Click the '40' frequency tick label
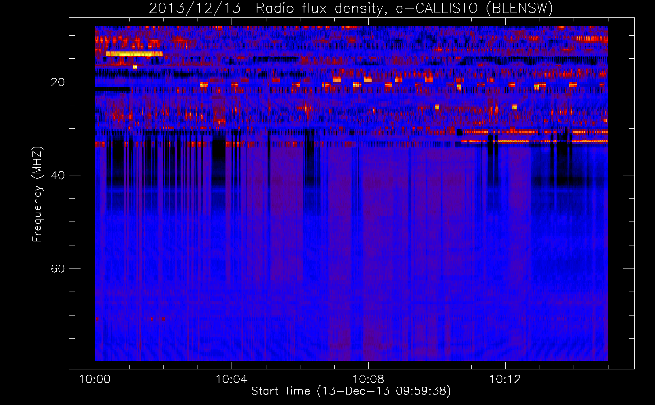 coord(58,175)
